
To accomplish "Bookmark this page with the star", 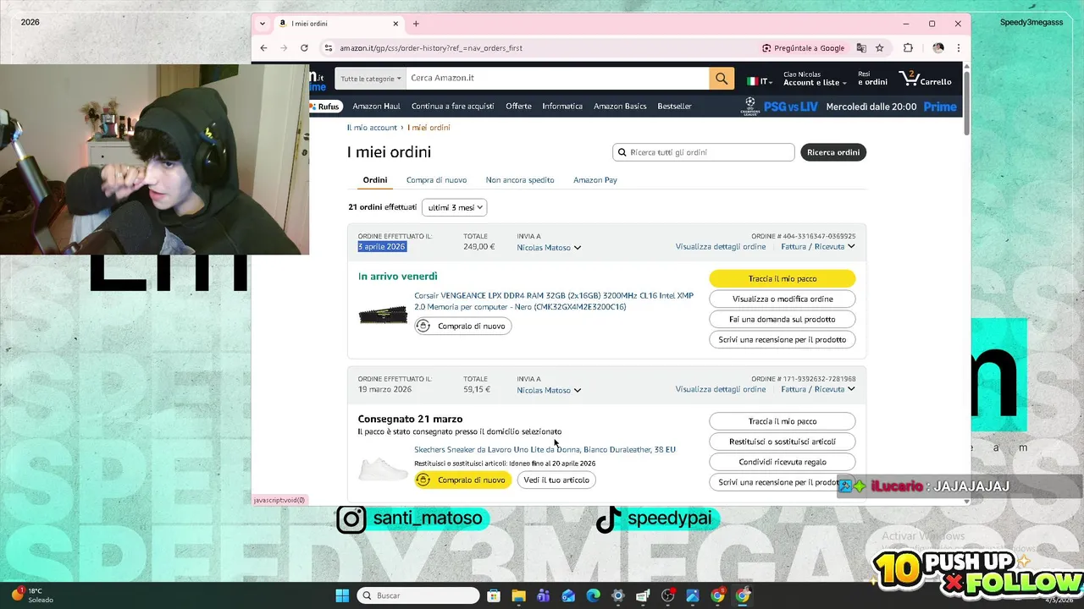I will tap(880, 48).
